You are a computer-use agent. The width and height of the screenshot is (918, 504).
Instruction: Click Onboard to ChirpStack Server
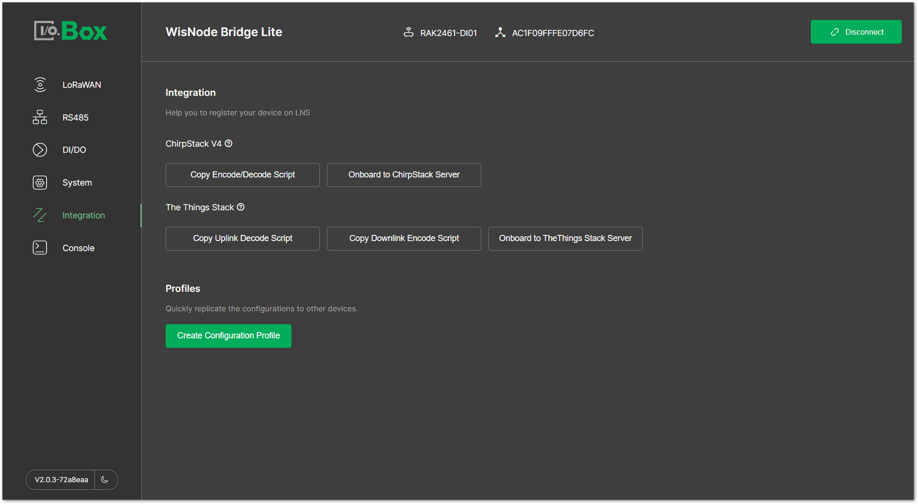(x=404, y=175)
